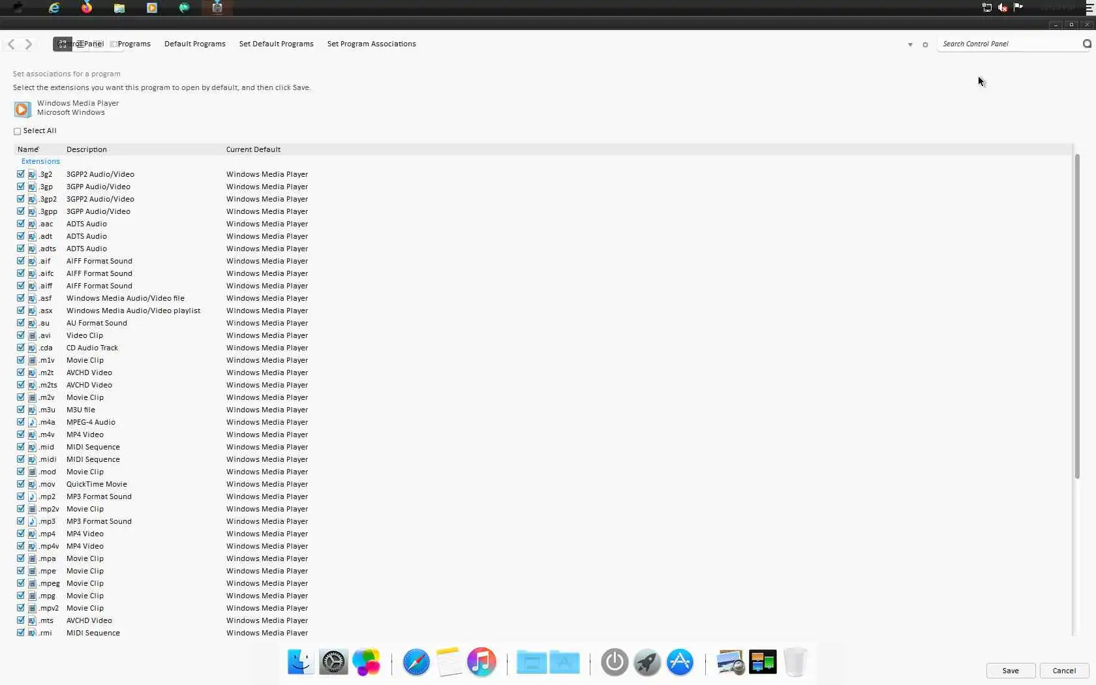Uncheck the .cda extension checkbox
Screen dimensions: 1096x685
pos(21,348)
